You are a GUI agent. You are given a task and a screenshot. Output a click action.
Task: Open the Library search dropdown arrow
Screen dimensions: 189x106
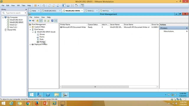(25, 13)
